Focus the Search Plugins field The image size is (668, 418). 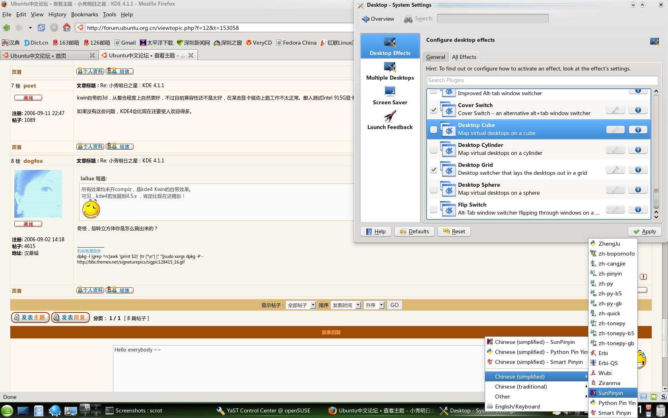click(542, 80)
